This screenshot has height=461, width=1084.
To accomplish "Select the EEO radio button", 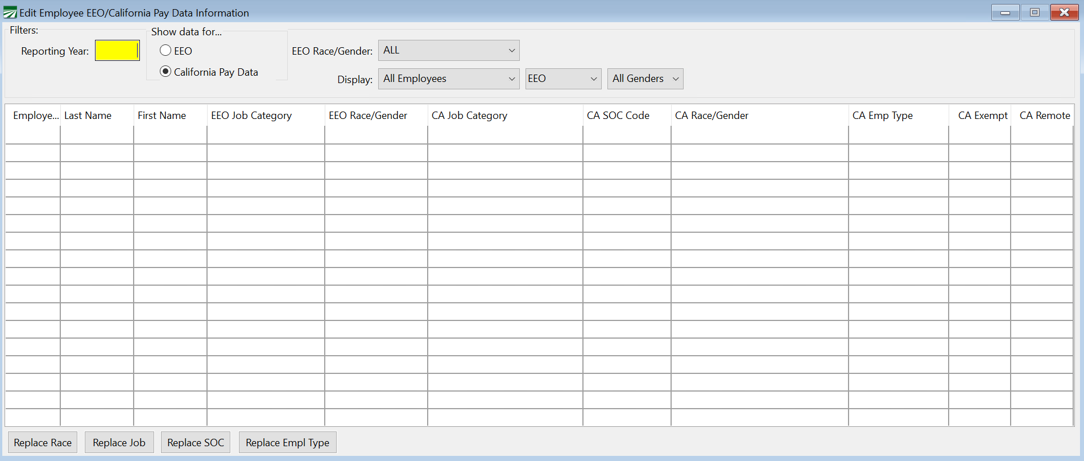I will [x=166, y=51].
